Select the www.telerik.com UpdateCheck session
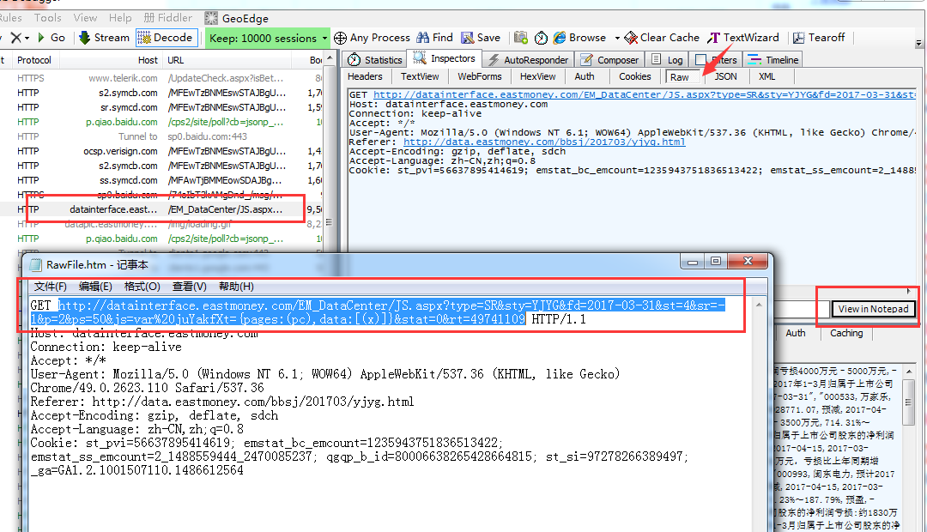Screen dimensions: 927x532 (161, 78)
